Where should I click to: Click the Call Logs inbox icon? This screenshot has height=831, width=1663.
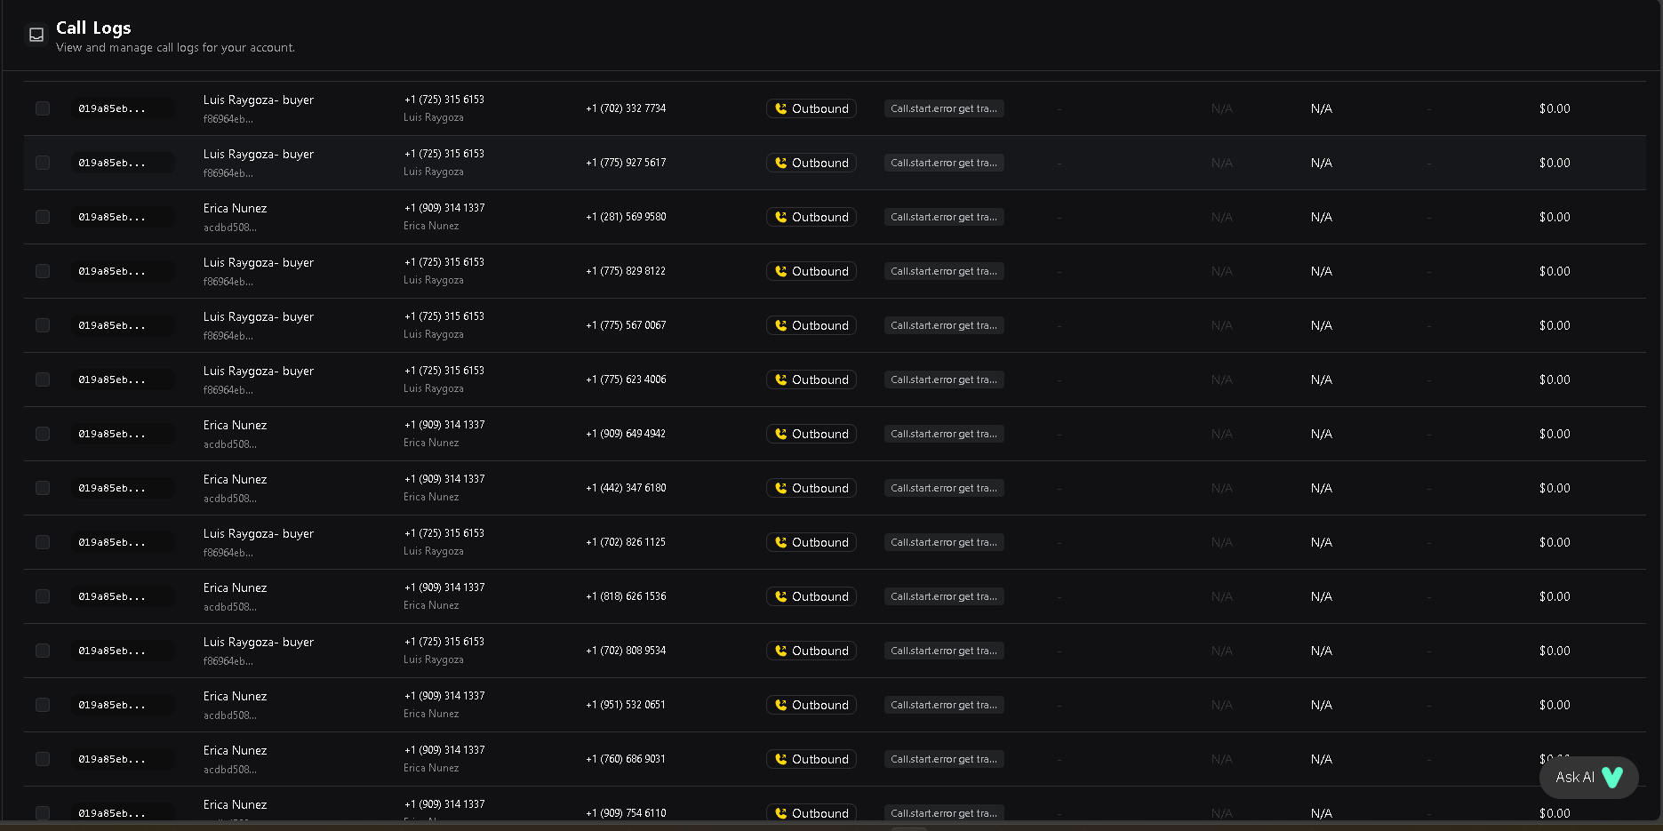point(36,35)
